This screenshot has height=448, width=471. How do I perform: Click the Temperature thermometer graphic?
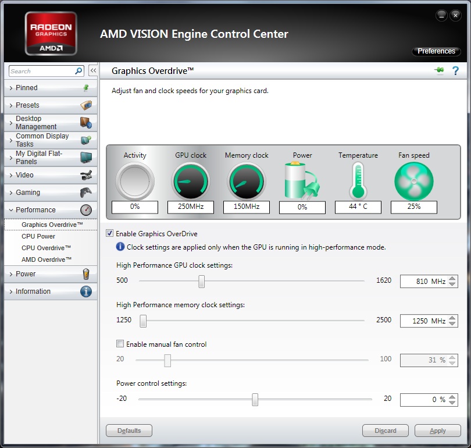click(x=358, y=180)
